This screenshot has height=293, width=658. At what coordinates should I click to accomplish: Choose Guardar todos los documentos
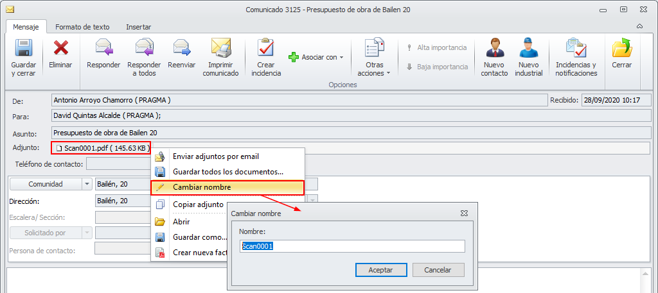(228, 172)
